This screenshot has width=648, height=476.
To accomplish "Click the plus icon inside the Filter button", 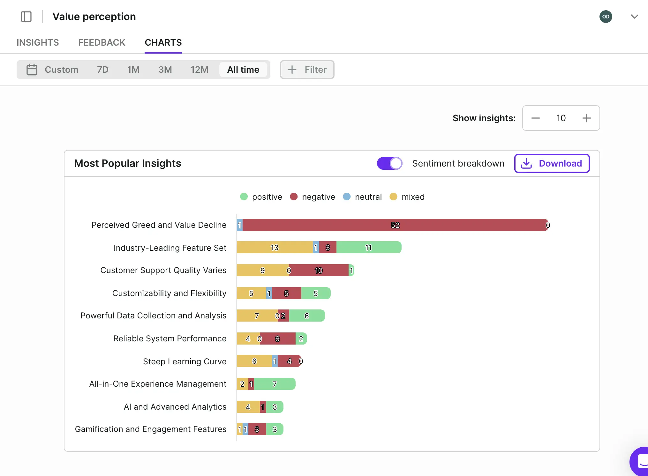I will [292, 70].
